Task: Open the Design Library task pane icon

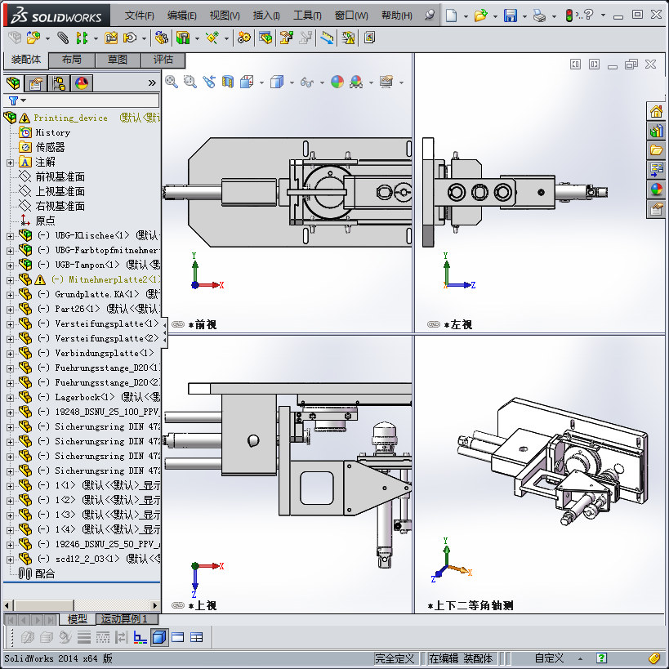Action: click(x=656, y=131)
